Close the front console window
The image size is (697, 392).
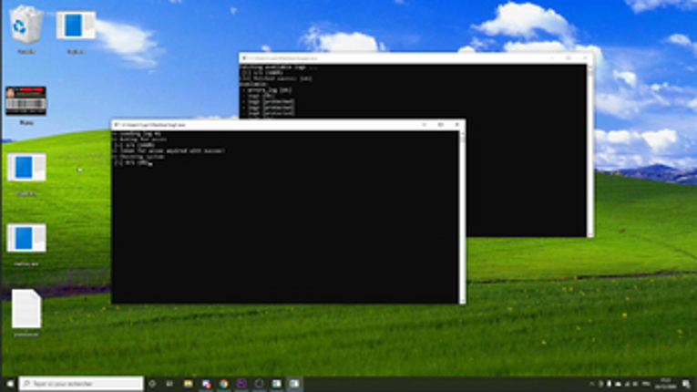(x=457, y=125)
